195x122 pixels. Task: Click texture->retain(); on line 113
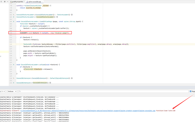31,40
